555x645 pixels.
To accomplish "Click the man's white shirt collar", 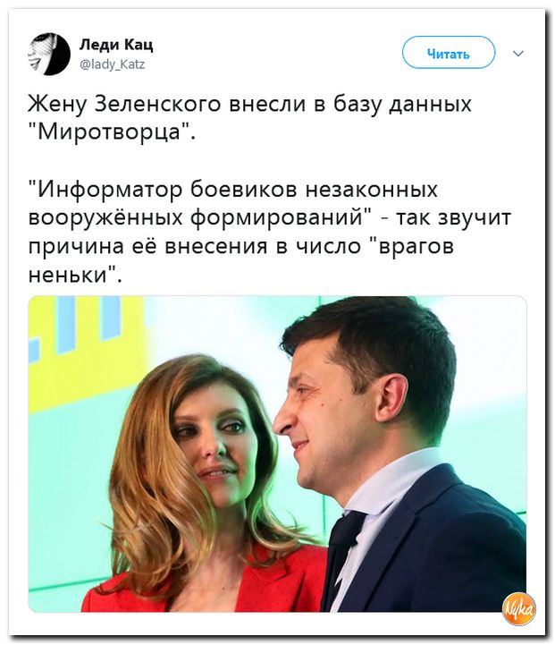I will 382,486.
